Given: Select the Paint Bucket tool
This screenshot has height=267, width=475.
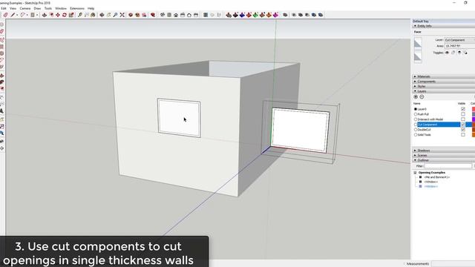Looking at the screenshot, I should coord(93,15).
